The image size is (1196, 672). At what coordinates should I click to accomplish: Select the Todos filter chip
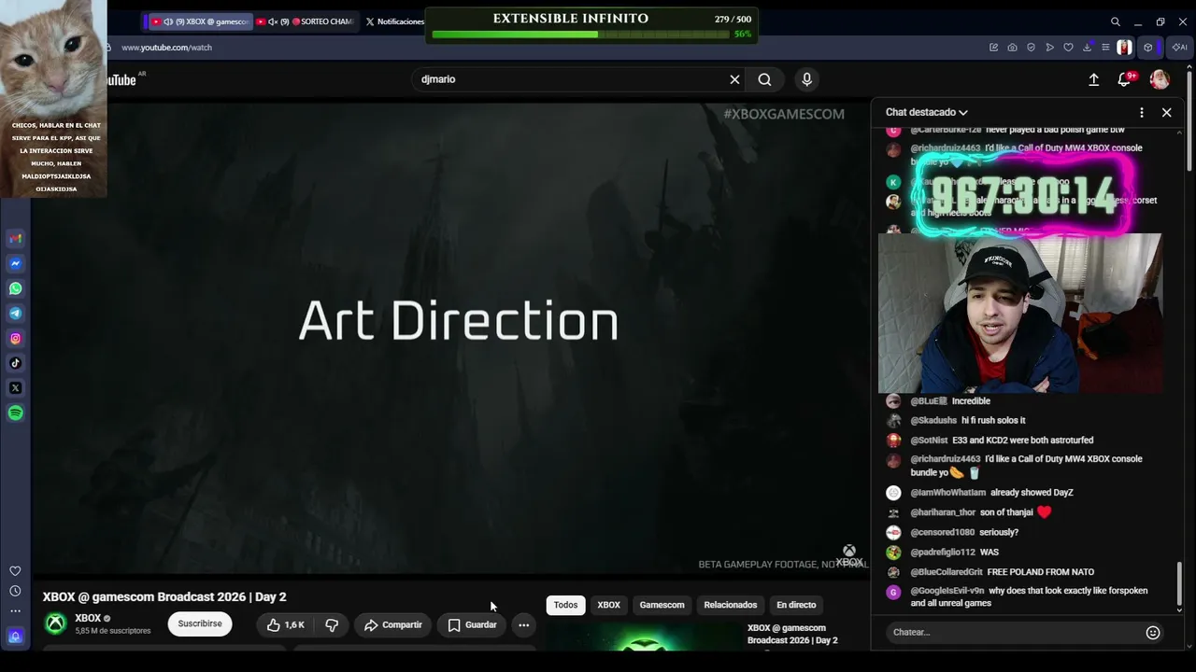click(565, 605)
